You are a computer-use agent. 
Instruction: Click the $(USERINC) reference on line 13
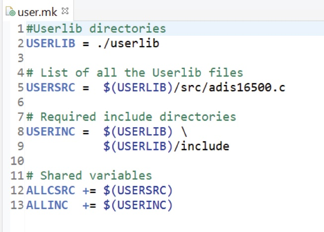[138, 205]
